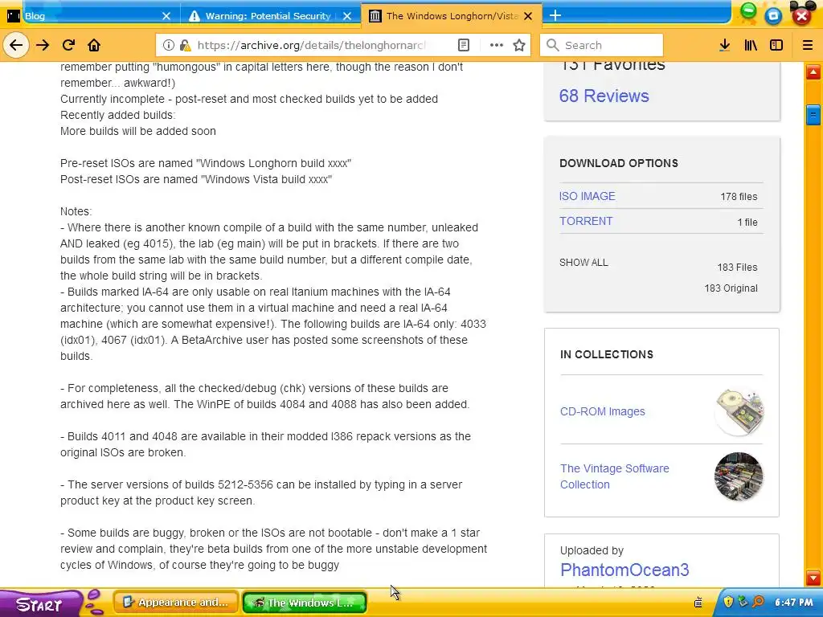
Task: Close the Blog tab
Action: point(166,16)
